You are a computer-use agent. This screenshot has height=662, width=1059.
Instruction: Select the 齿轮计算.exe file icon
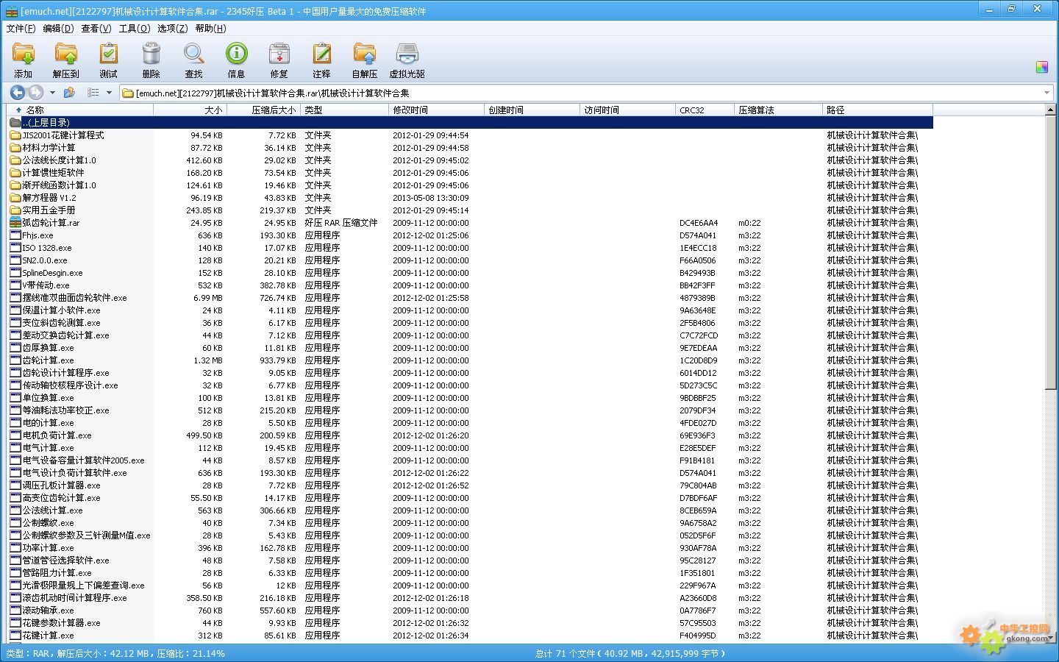pos(15,360)
